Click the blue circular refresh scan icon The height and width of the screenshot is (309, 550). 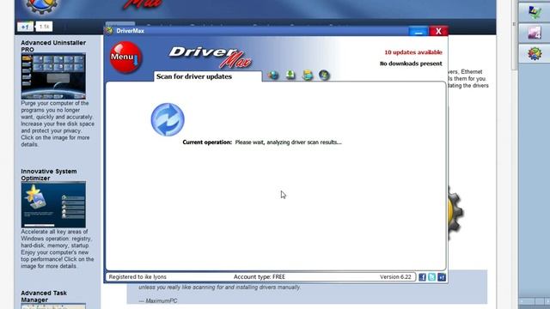pyautogui.click(x=168, y=119)
